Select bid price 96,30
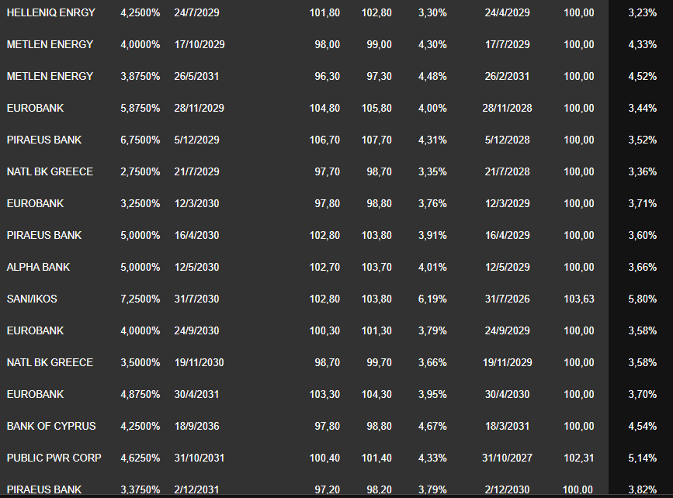673x498 pixels. click(x=327, y=76)
